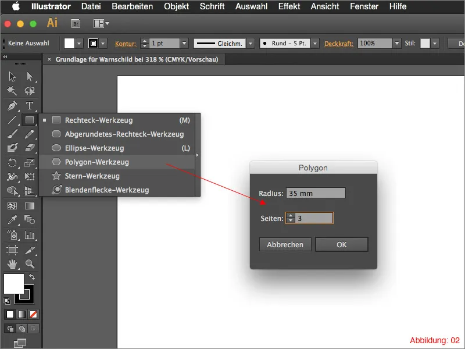
Task: Select the Shape Builder tool
Action: (x=12, y=191)
